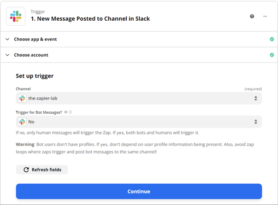Open the Channel dropdown showing the-zapier-lab
Viewport: 278px width, 205px height.
coord(139,98)
